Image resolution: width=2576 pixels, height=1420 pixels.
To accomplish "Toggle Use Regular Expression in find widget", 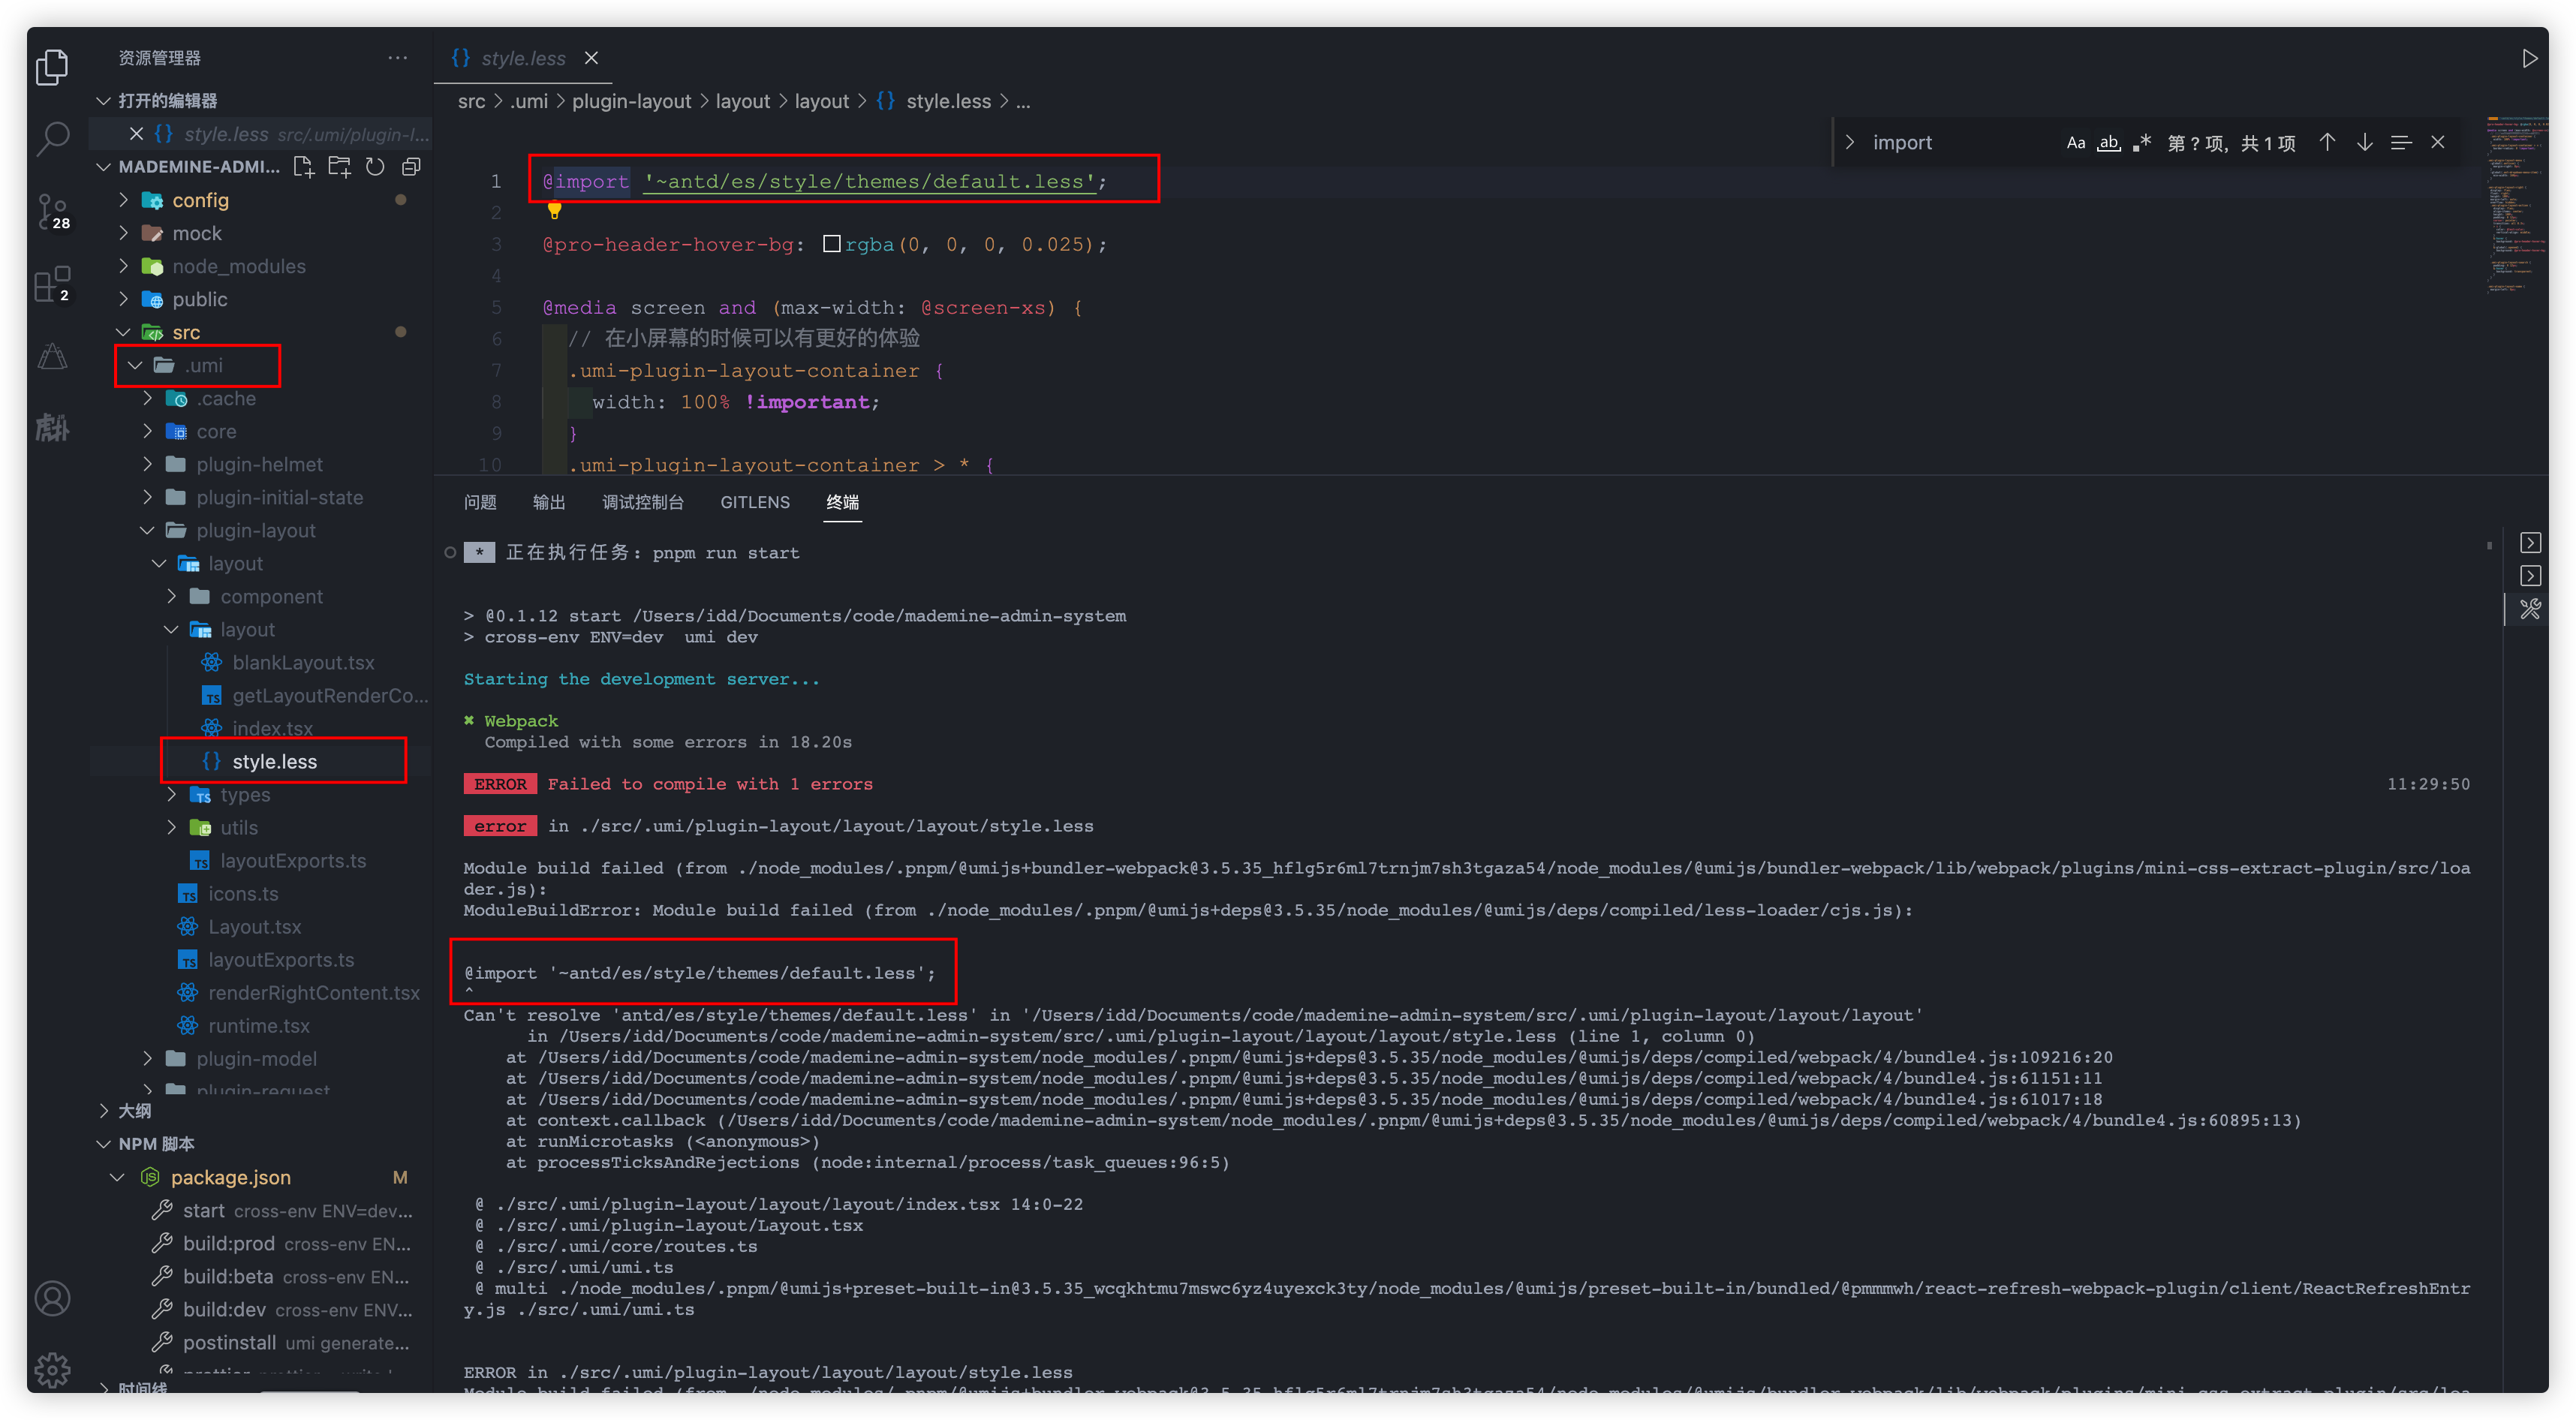I will pyautogui.click(x=2141, y=142).
